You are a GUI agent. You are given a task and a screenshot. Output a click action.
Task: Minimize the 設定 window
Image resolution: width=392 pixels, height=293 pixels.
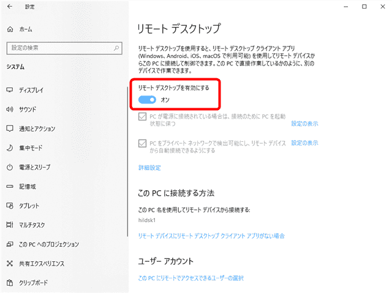tap(345, 7)
